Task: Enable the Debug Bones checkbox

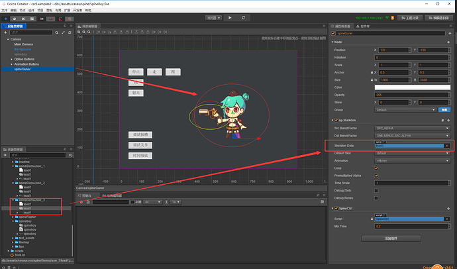Action: 376,198
